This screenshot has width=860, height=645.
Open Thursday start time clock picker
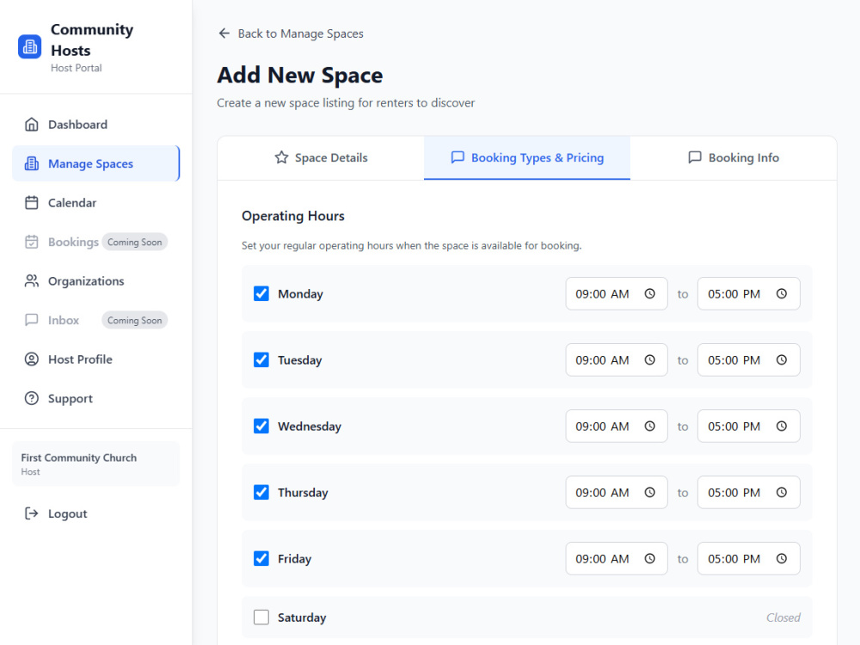coord(650,493)
